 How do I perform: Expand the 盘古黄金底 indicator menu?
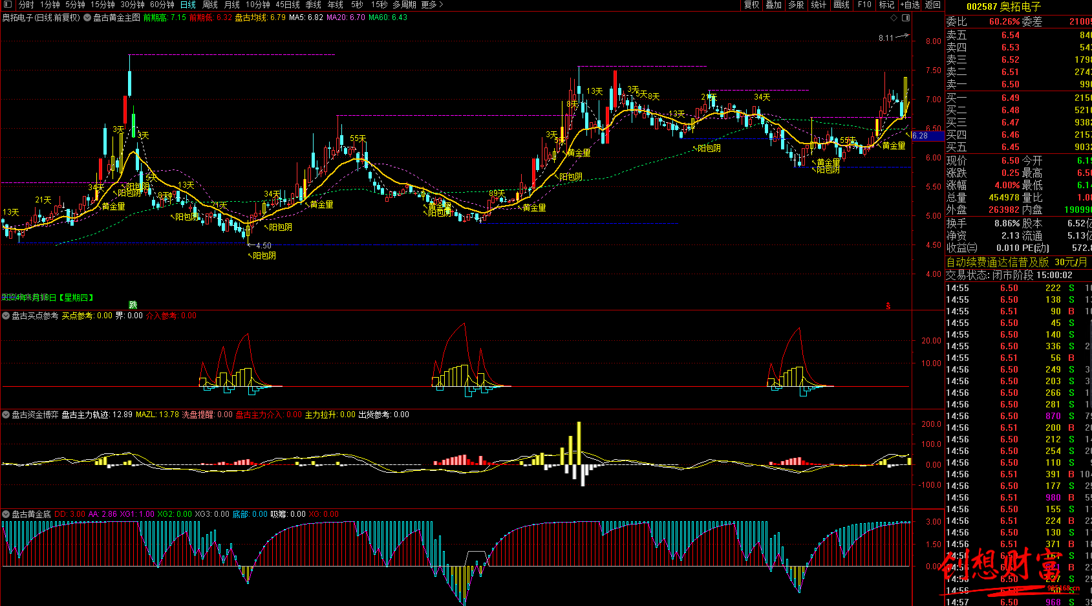pyautogui.click(x=6, y=514)
